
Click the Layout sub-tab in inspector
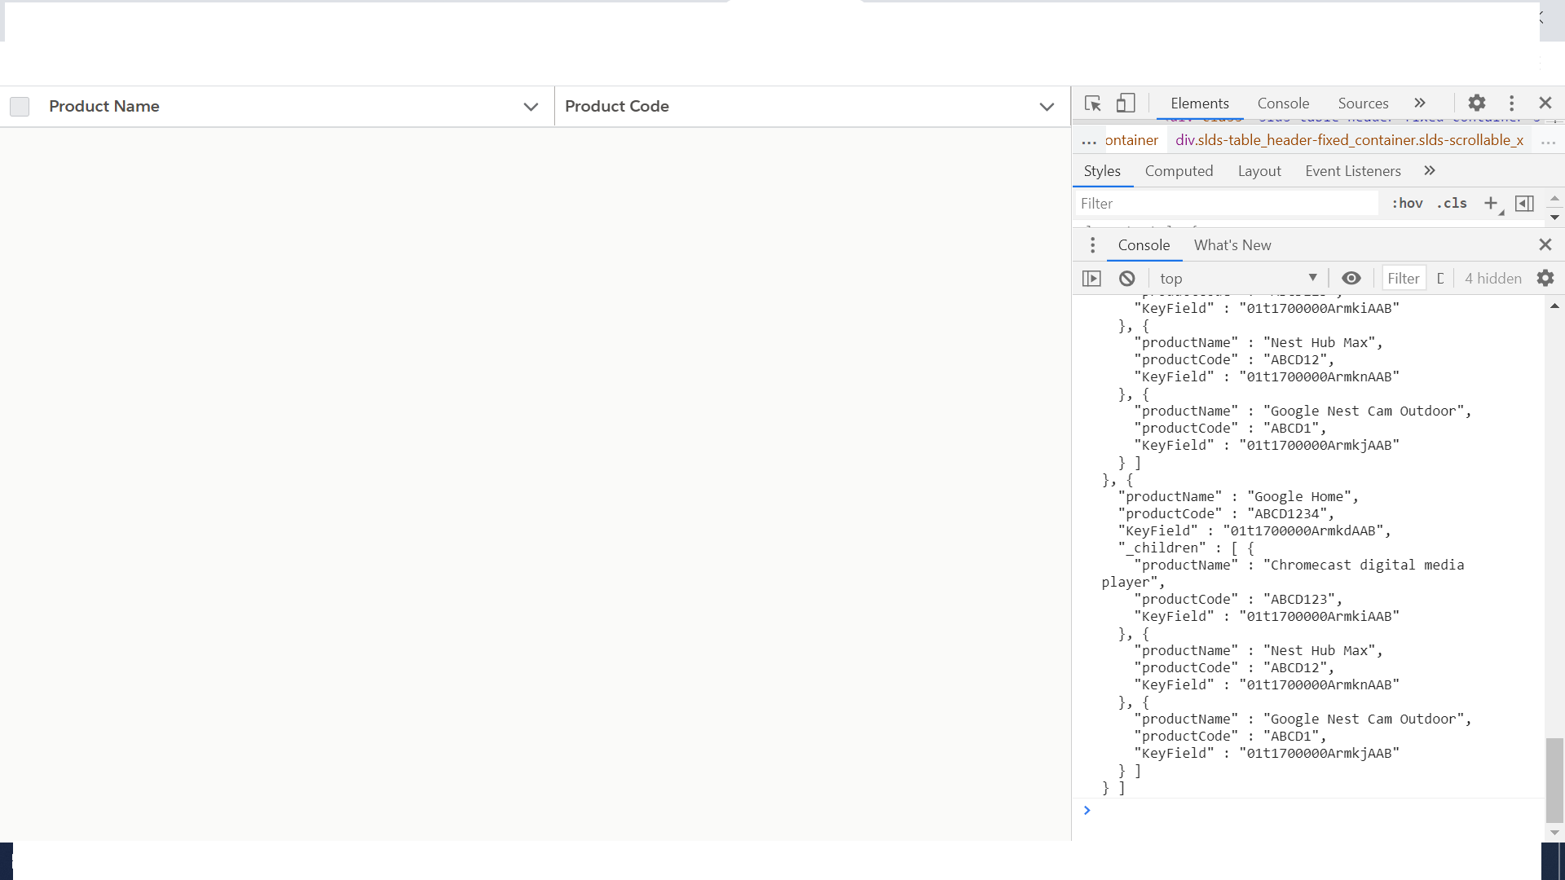[1259, 171]
